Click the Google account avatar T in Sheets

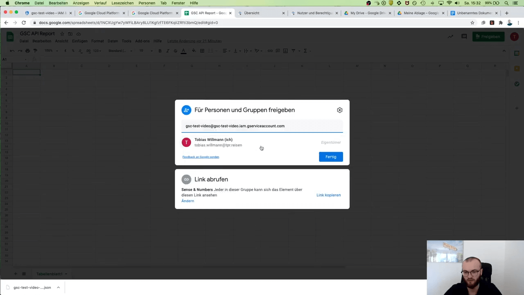(x=515, y=36)
